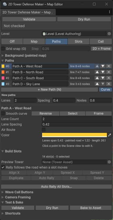
Task: Click the New paths Spacing 0.4 field
Action: (x=64, y=101)
